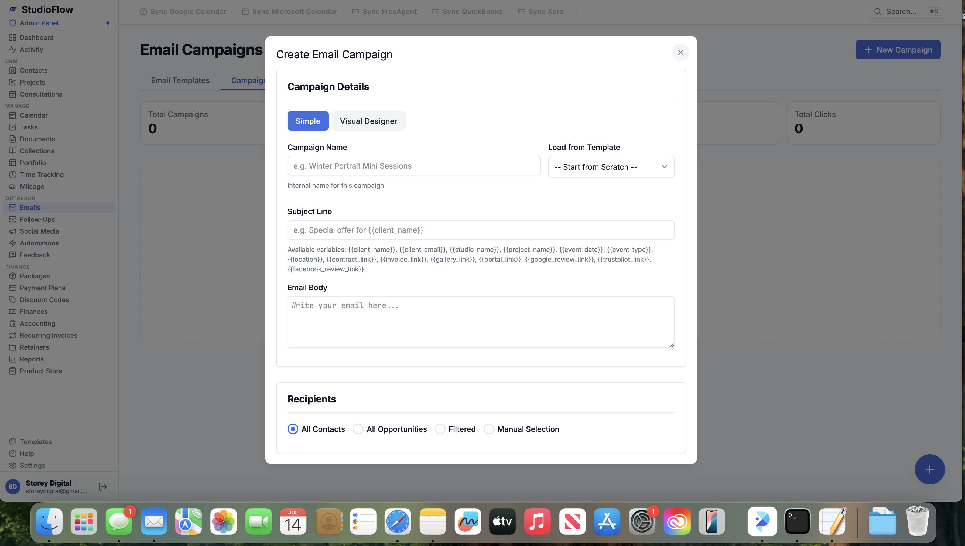The height and width of the screenshot is (546, 965).
Task: Open the Mail app in the Dock
Action: click(x=154, y=522)
